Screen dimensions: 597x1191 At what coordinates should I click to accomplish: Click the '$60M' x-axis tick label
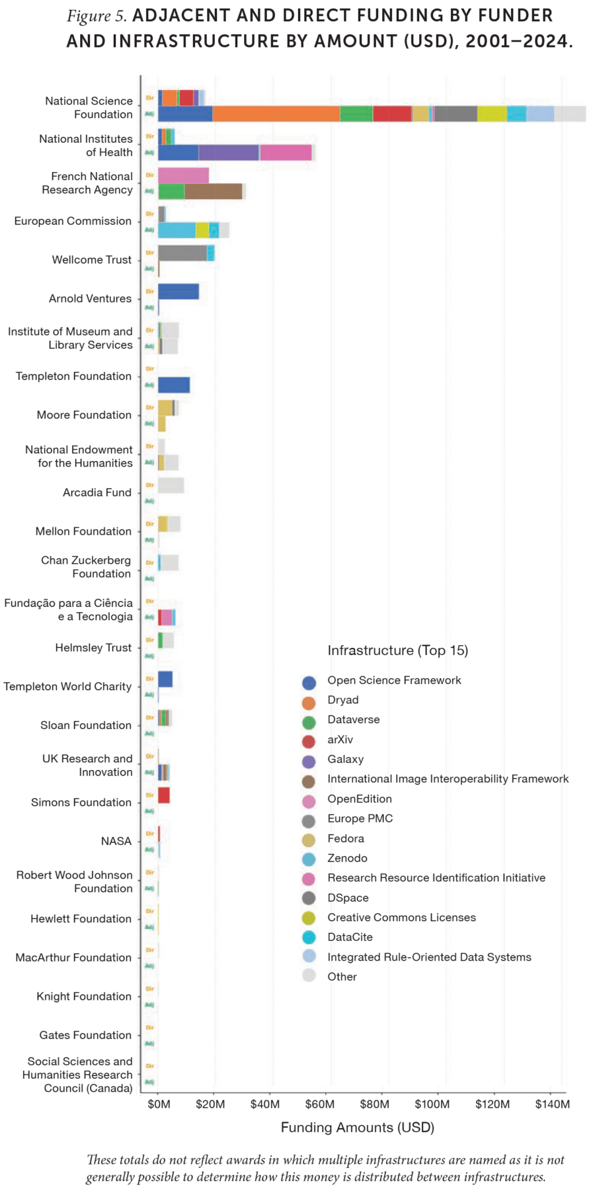(x=320, y=1104)
